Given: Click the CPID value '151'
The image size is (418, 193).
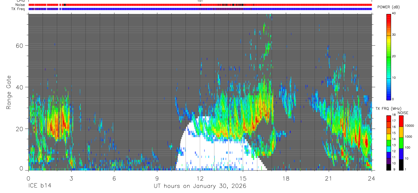Looking at the screenshot, I should [200, 1].
